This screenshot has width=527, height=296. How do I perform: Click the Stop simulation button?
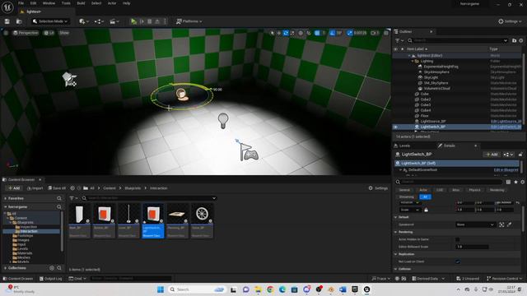point(149,21)
